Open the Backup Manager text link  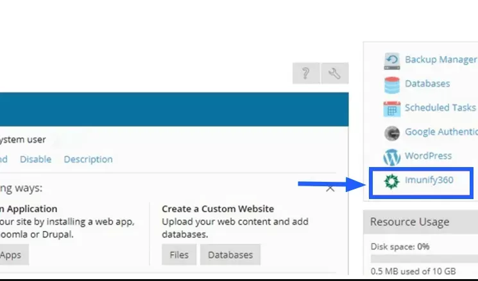click(x=440, y=60)
